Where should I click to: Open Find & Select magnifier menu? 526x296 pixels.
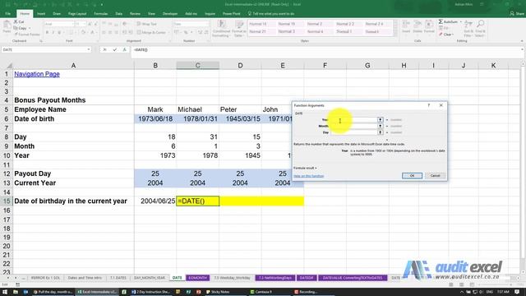click(480, 29)
